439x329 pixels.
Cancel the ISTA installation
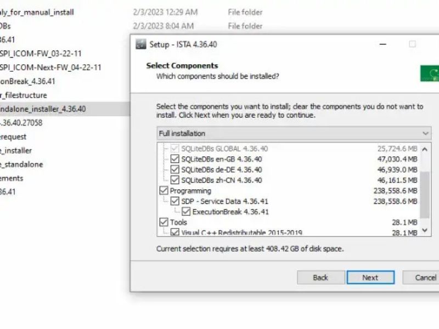tap(424, 277)
